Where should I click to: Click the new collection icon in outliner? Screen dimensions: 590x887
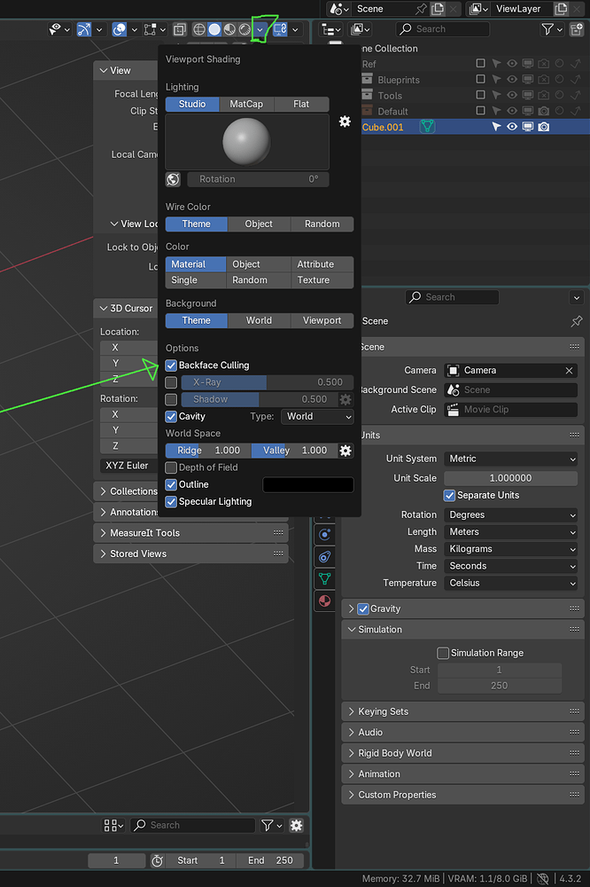coord(577,29)
